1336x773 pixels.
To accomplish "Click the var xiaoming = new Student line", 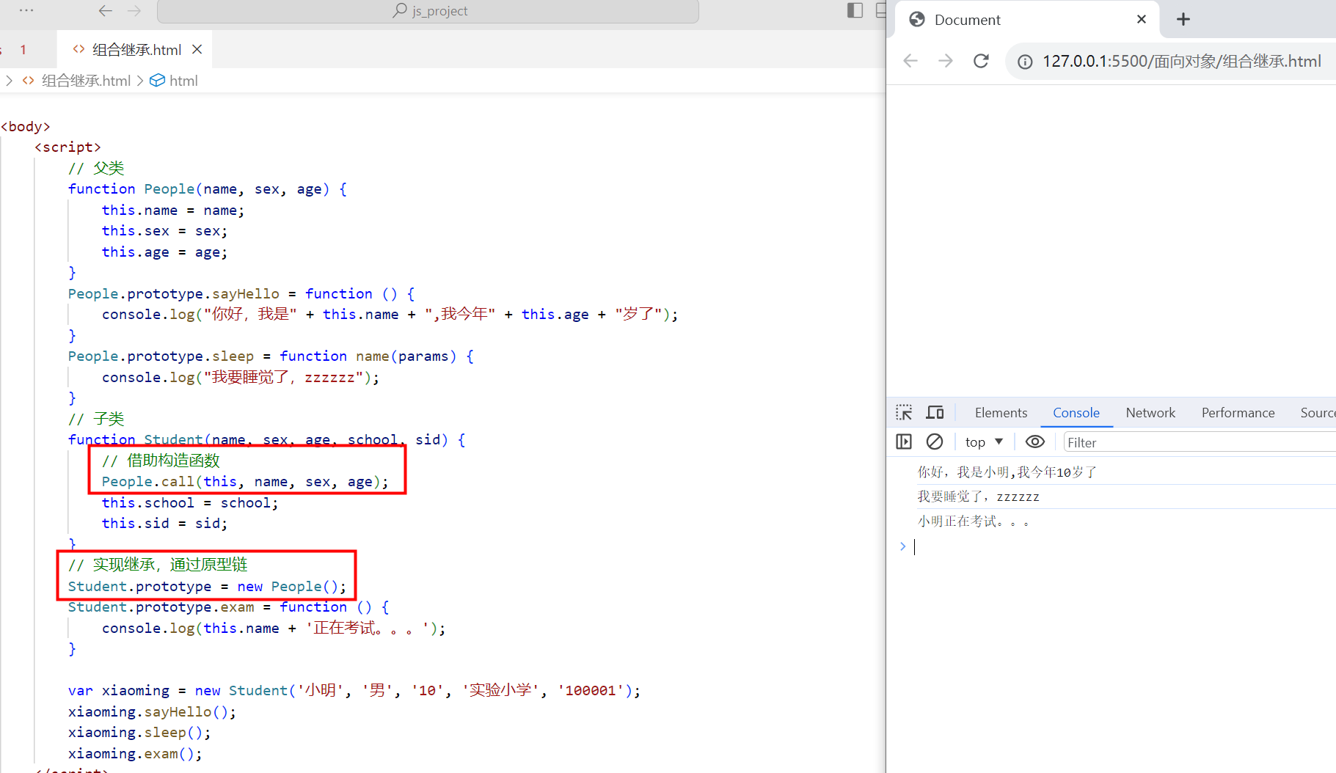I will [x=354, y=691].
